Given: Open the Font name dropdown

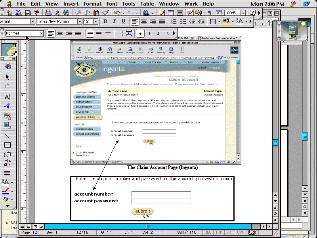Looking at the screenshot, I should 80,21.
